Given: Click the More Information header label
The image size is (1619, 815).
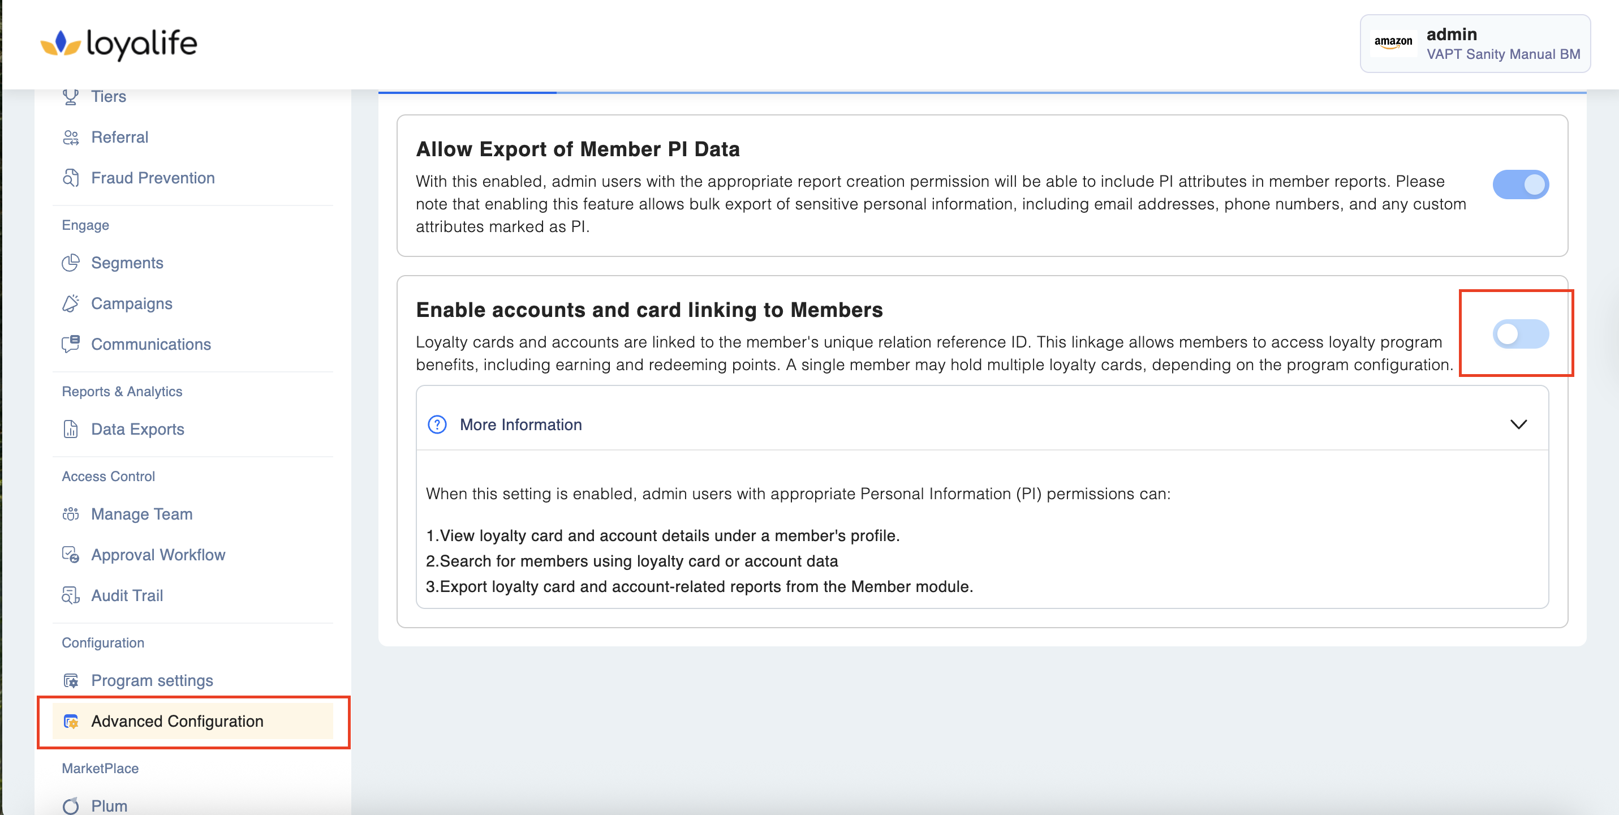Looking at the screenshot, I should click(x=520, y=424).
